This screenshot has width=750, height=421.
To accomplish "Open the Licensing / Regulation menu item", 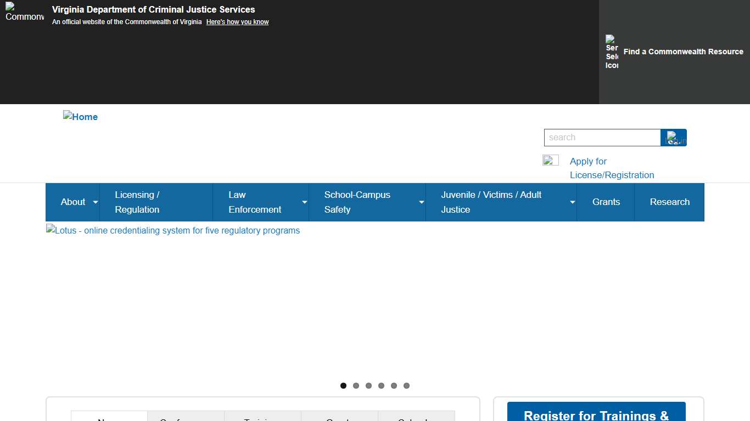I will (x=137, y=202).
